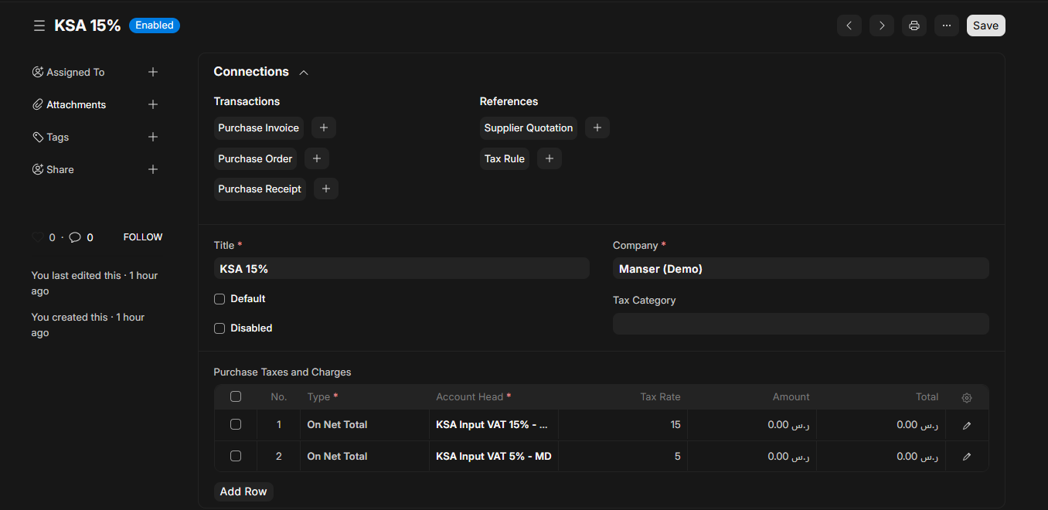The width and height of the screenshot is (1048, 510).
Task: Edit row 1 pencil icon
Action: pos(966,425)
